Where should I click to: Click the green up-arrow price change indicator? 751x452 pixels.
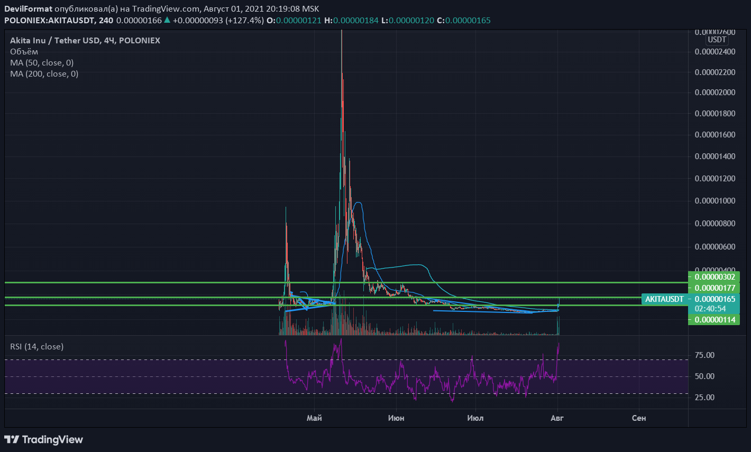167,21
